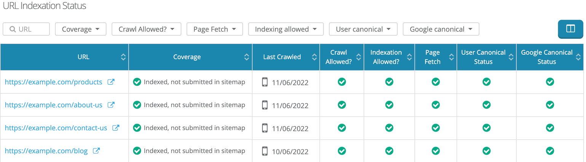Click sort arrows on Last Crawled column
This screenshot has height=162, width=586.
click(314, 57)
